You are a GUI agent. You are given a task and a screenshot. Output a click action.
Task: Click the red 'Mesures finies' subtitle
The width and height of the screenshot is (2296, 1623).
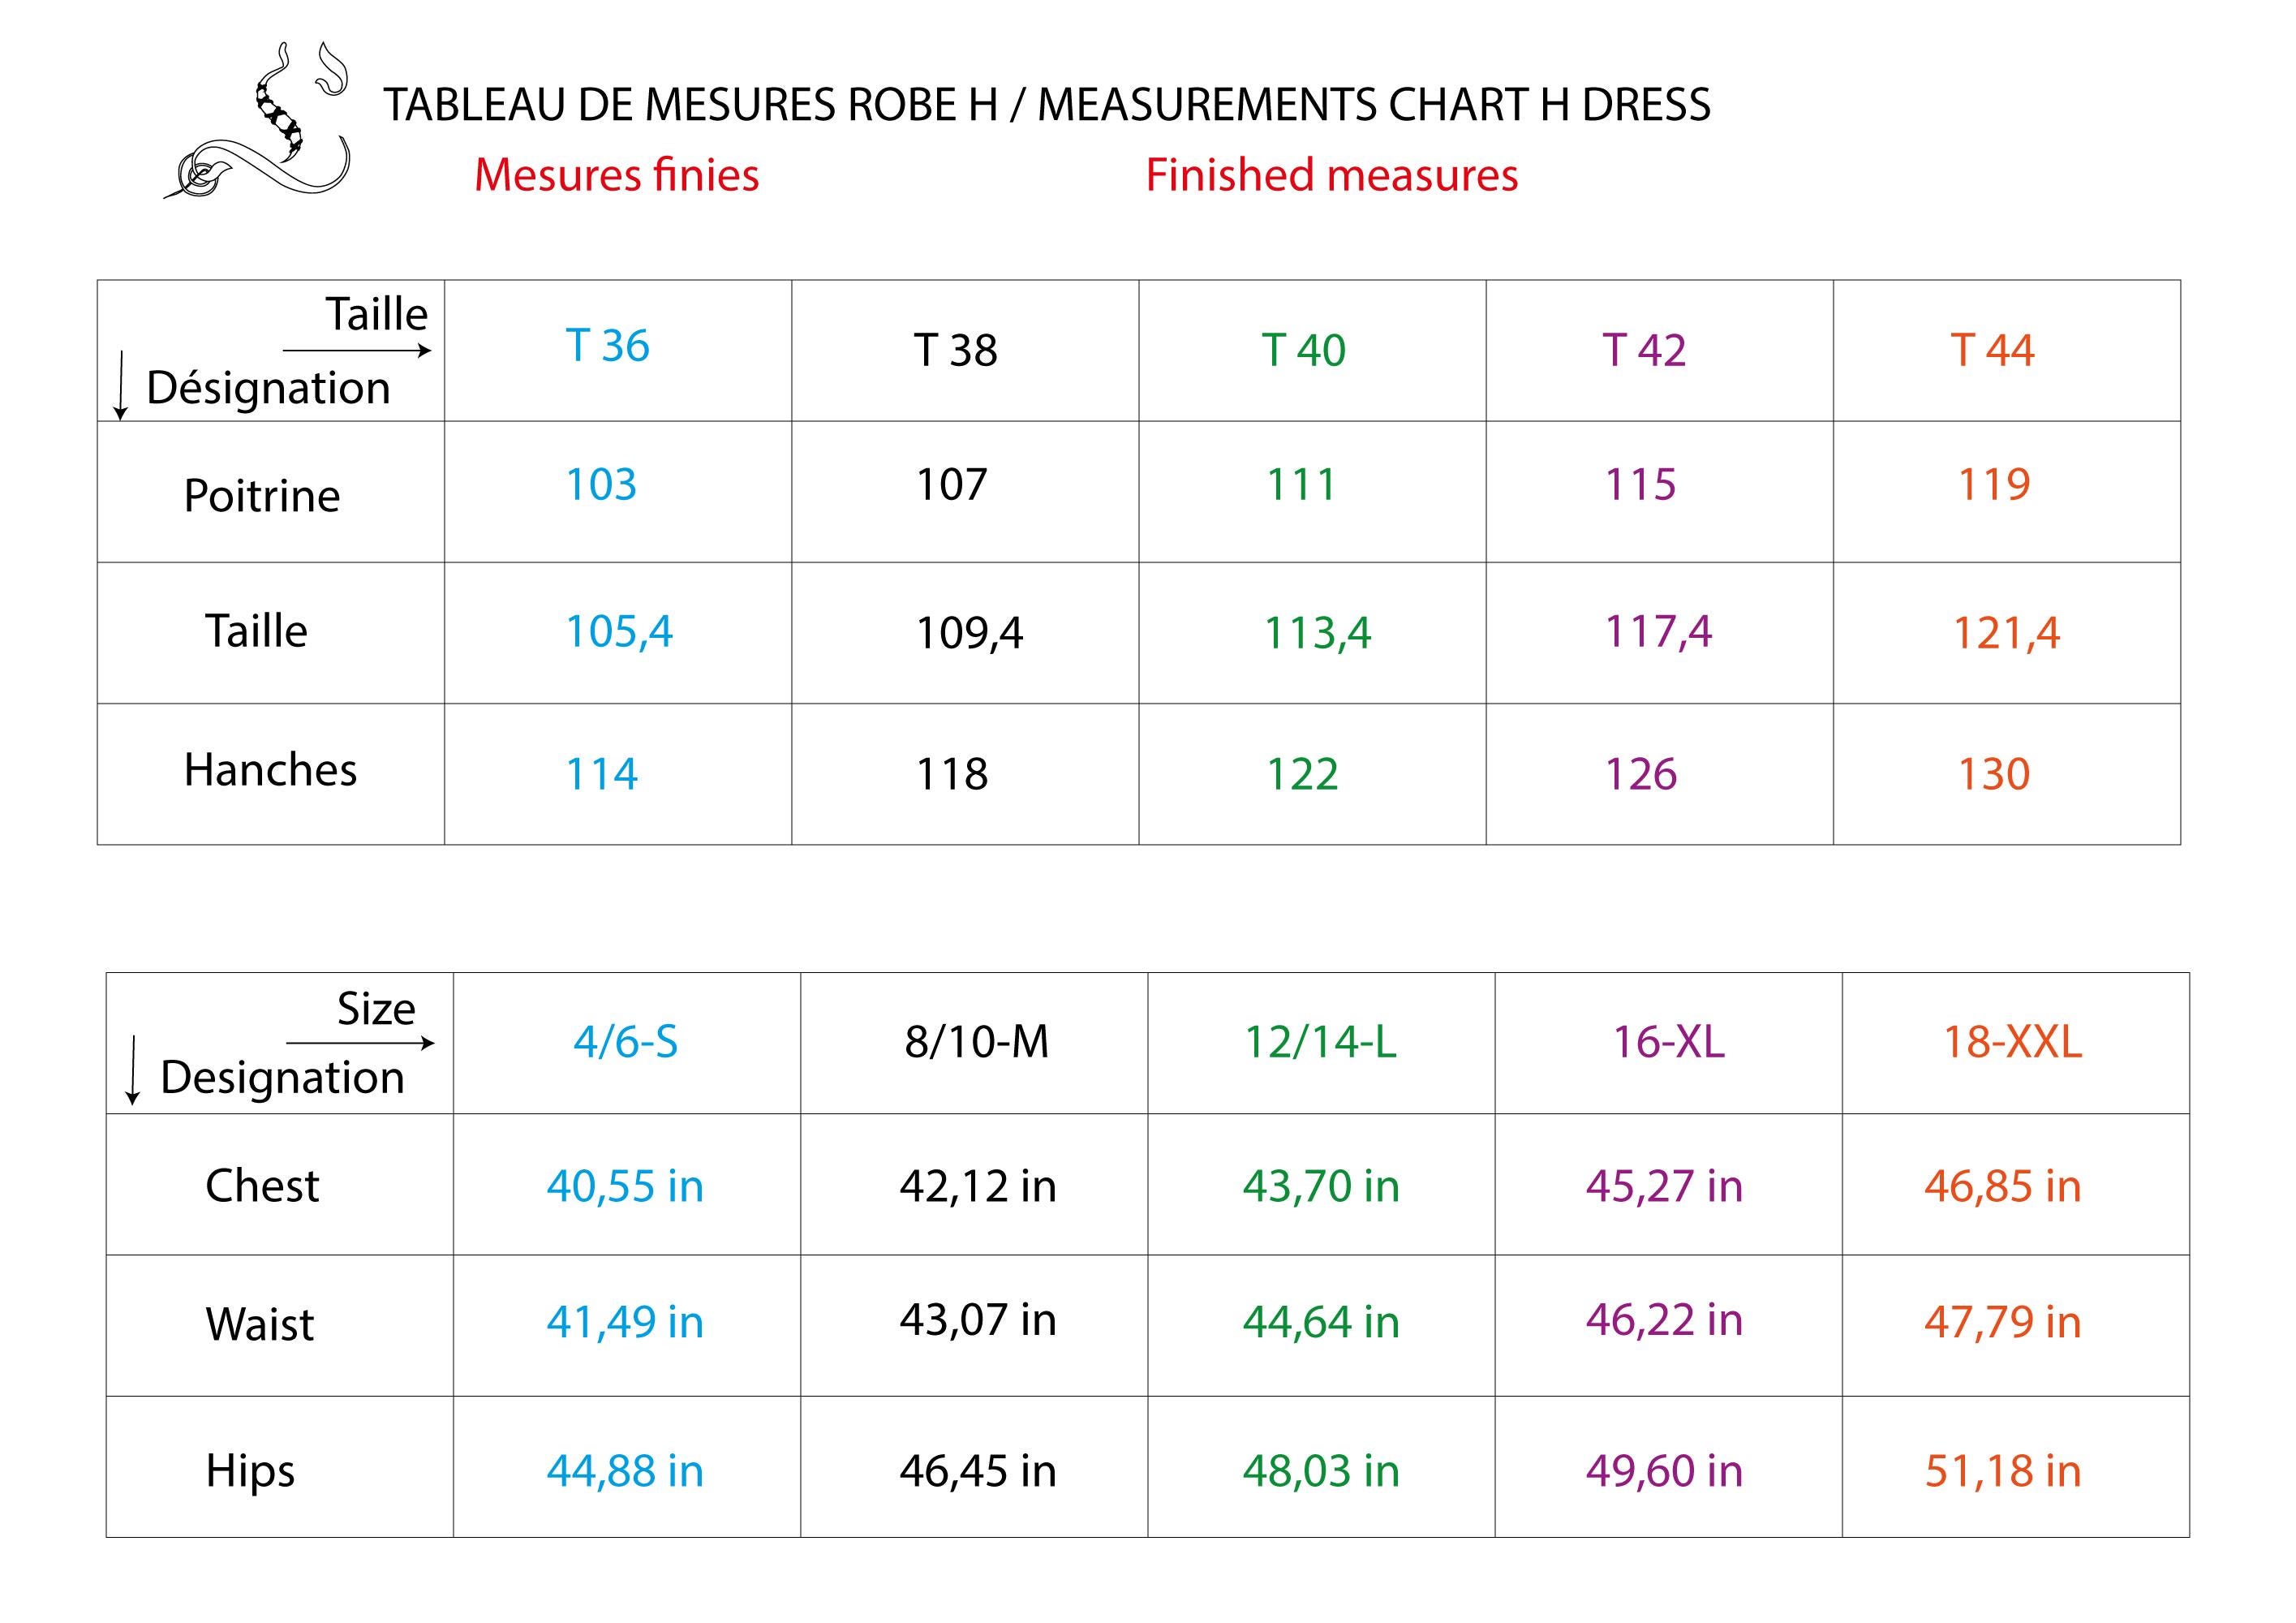tap(616, 176)
